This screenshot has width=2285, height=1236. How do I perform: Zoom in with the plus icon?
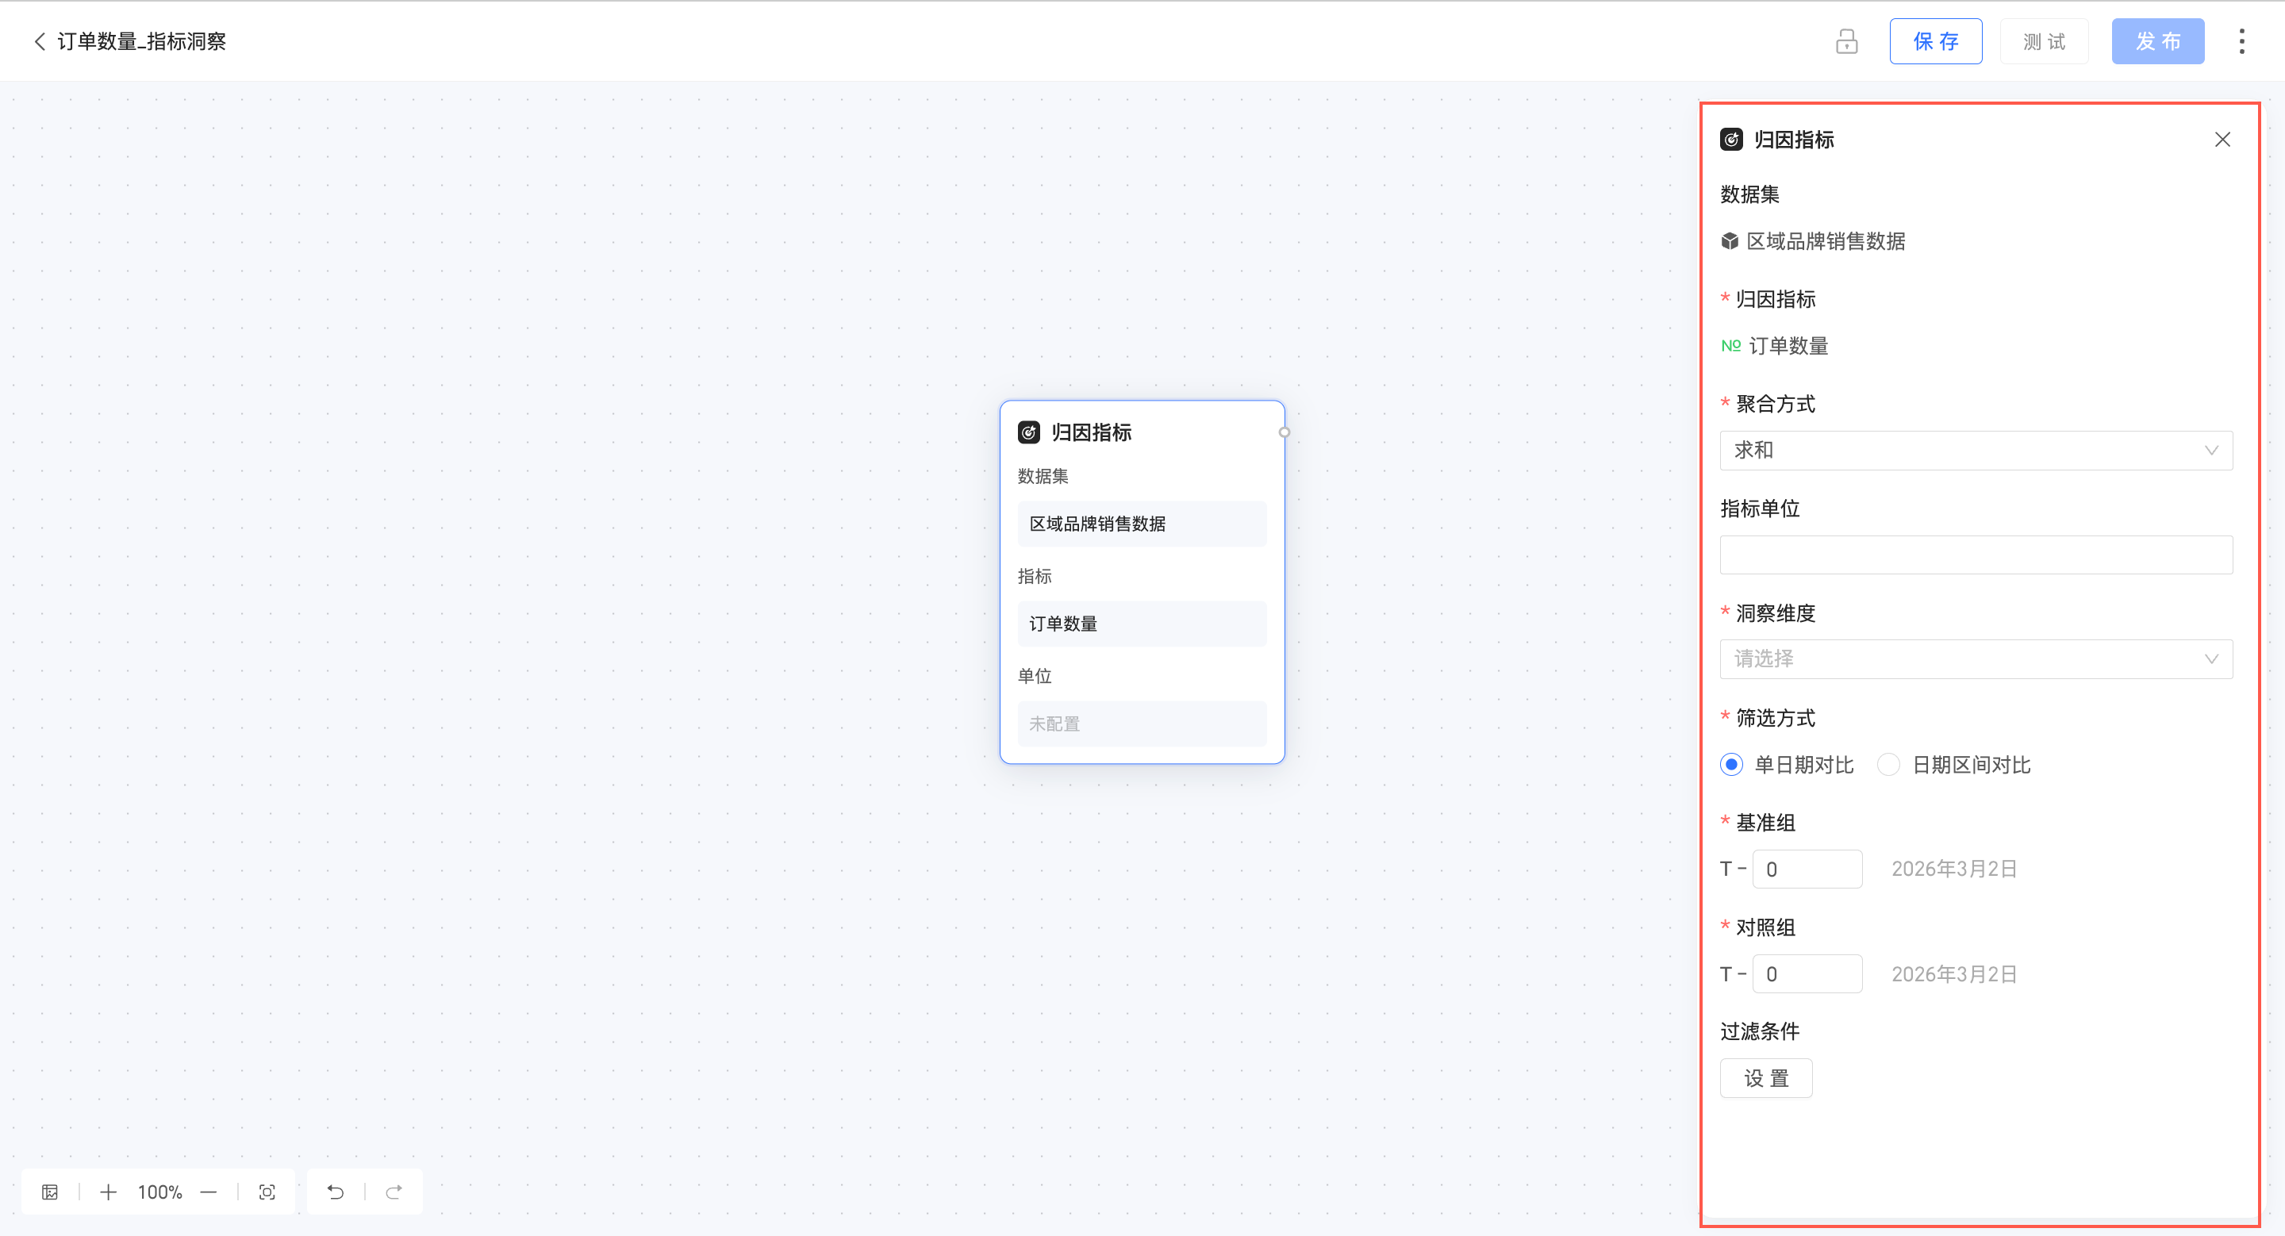(x=108, y=1192)
